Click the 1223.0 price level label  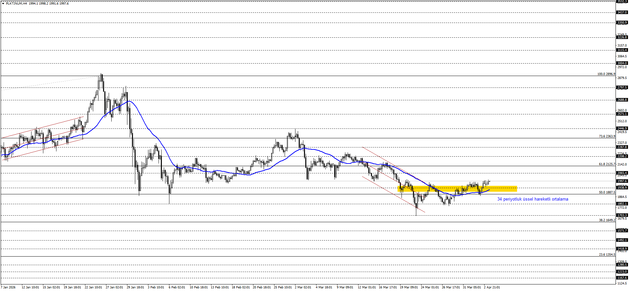coord(622,272)
